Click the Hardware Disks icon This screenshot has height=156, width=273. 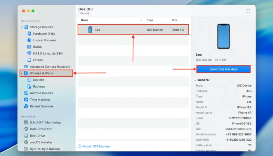coord(29,33)
